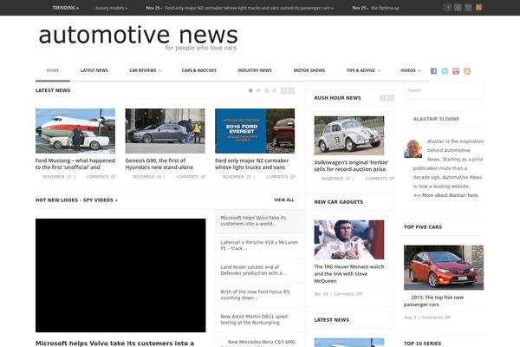Image resolution: width=520 pixels, height=347 pixels.
Task: Open 'Microsoft helps Volvo take its customers' headline below video
Action: 114,344
